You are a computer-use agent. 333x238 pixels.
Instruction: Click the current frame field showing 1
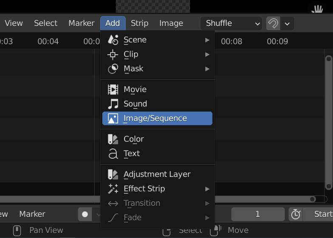pos(257,214)
